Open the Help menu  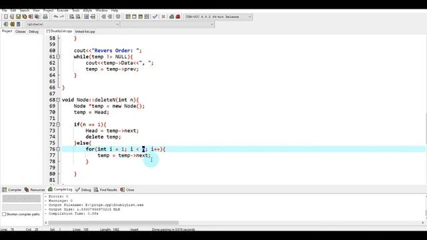coord(115,11)
